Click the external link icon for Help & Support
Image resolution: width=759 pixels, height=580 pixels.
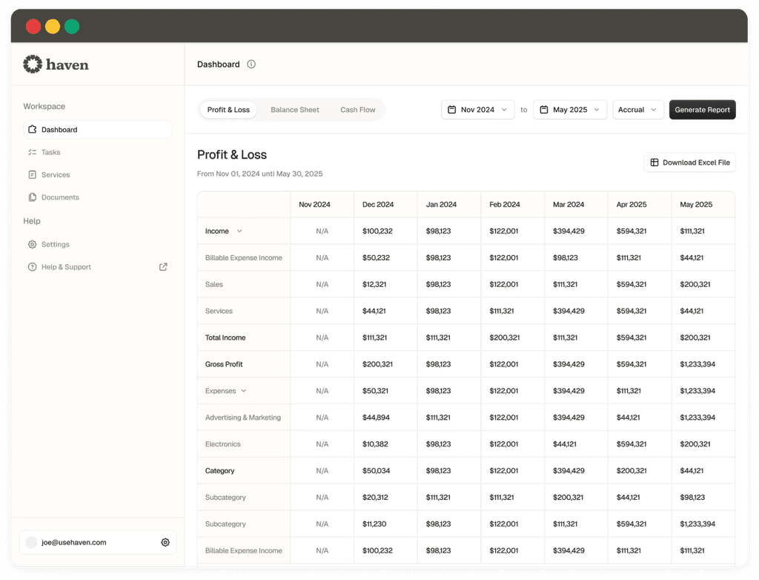[x=163, y=267]
